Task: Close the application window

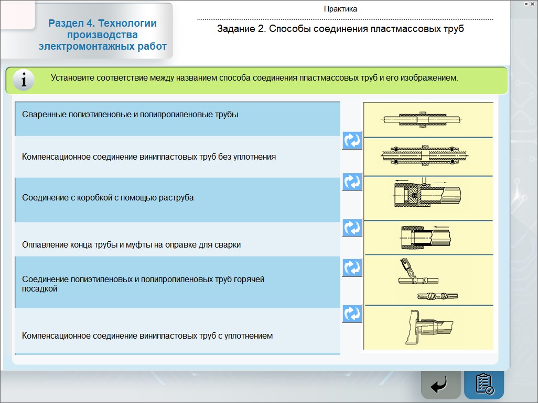Action: tap(532, 4)
